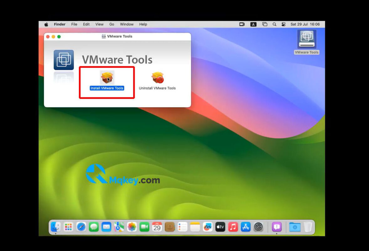Select the Install VMware Tools package icon
369x251 pixels.
pyautogui.click(x=107, y=77)
